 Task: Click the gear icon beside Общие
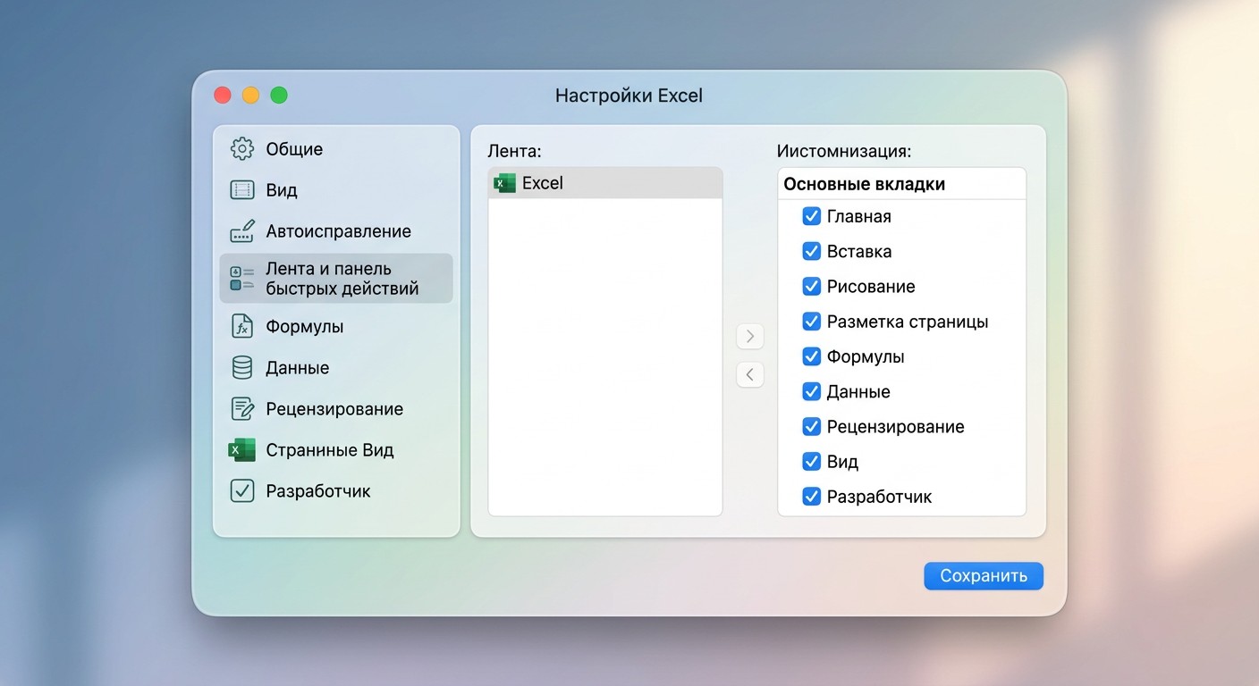pyautogui.click(x=242, y=149)
